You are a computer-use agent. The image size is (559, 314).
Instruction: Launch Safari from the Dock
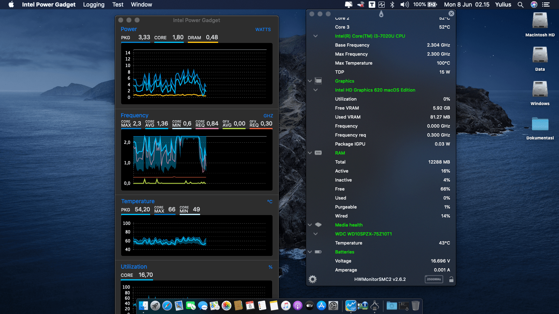coord(167,305)
